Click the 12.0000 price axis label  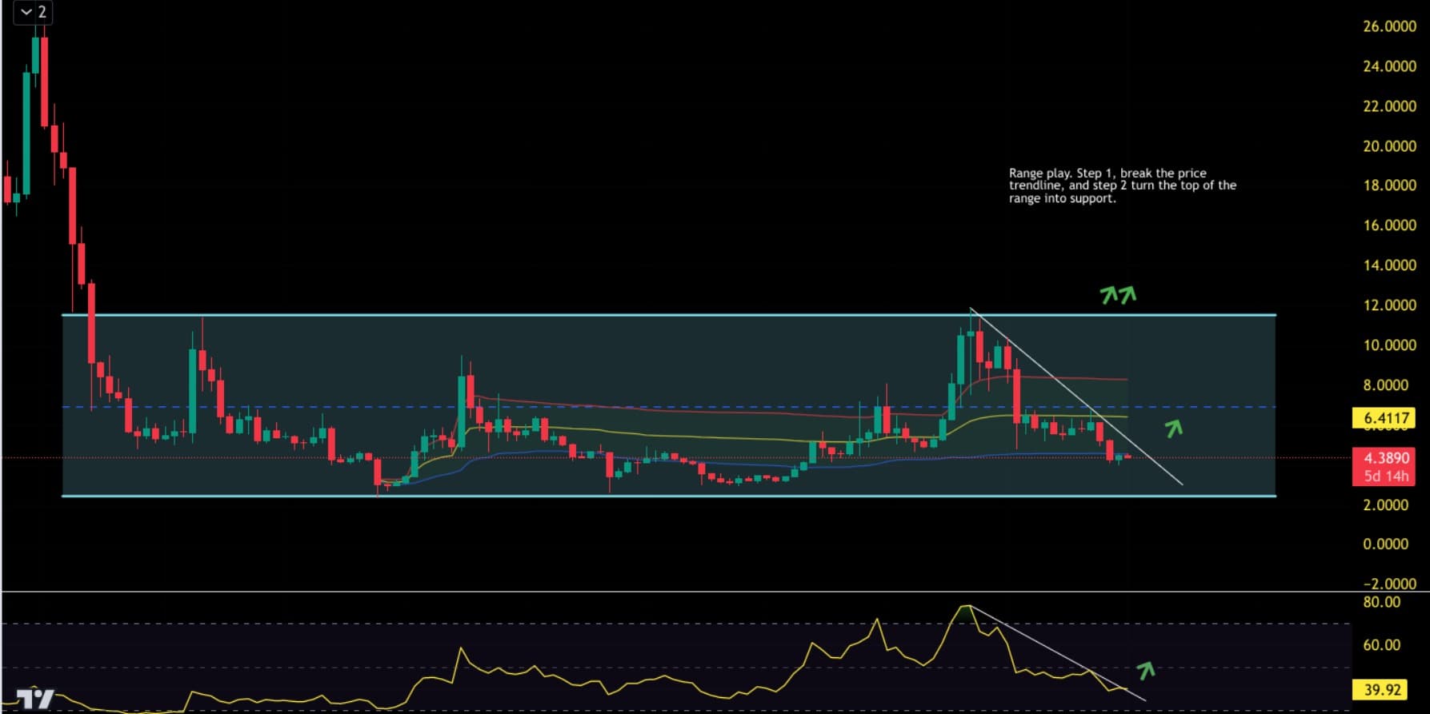point(1389,305)
